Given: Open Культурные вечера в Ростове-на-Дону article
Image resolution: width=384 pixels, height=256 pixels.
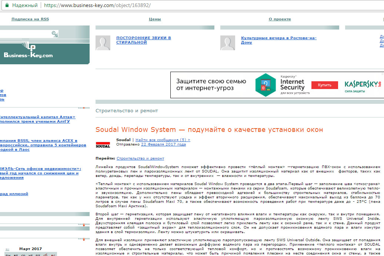Looking at the screenshot, I should (279, 40).
